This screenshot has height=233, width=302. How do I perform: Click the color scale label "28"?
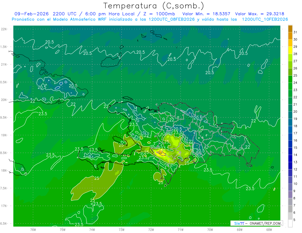[295, 54]
